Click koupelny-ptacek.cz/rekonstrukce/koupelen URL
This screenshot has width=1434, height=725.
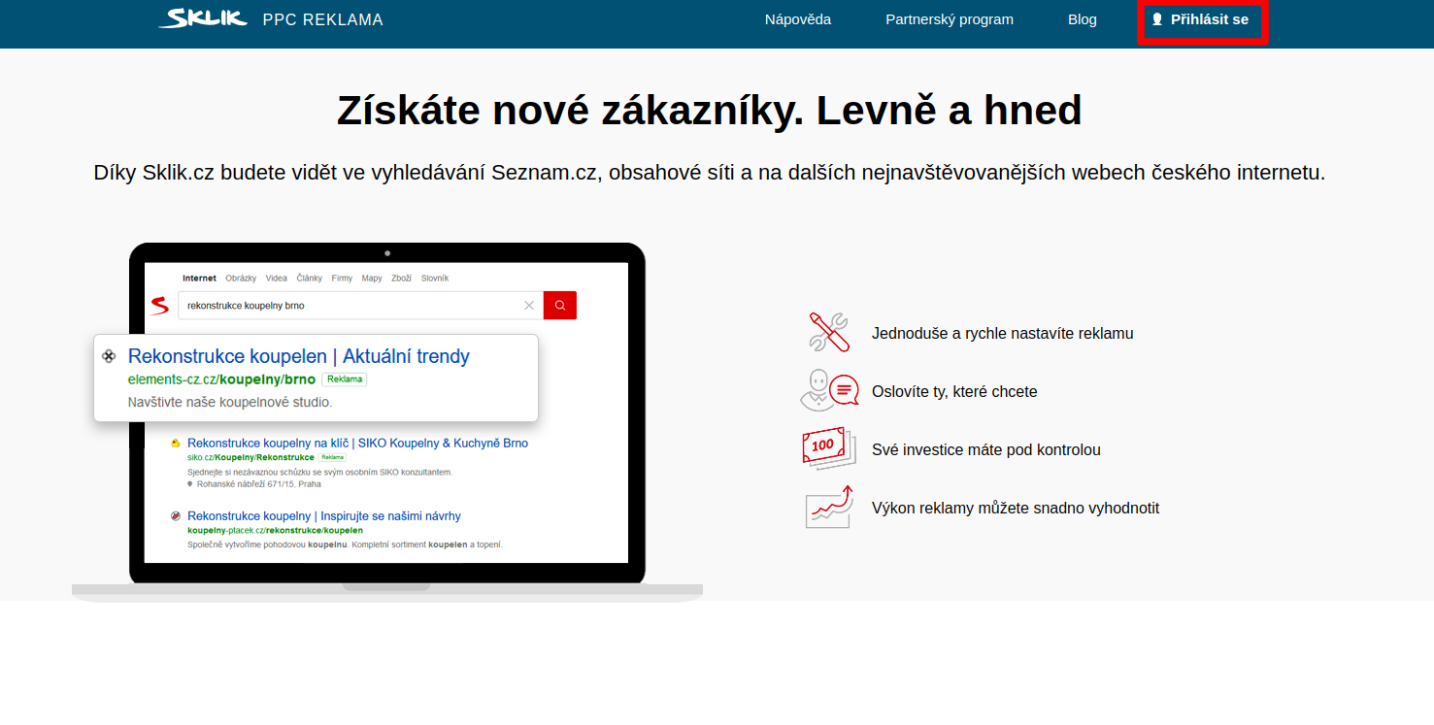pos(275,531)
